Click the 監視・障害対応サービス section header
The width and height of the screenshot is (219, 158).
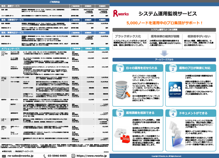tap(35, 33)
